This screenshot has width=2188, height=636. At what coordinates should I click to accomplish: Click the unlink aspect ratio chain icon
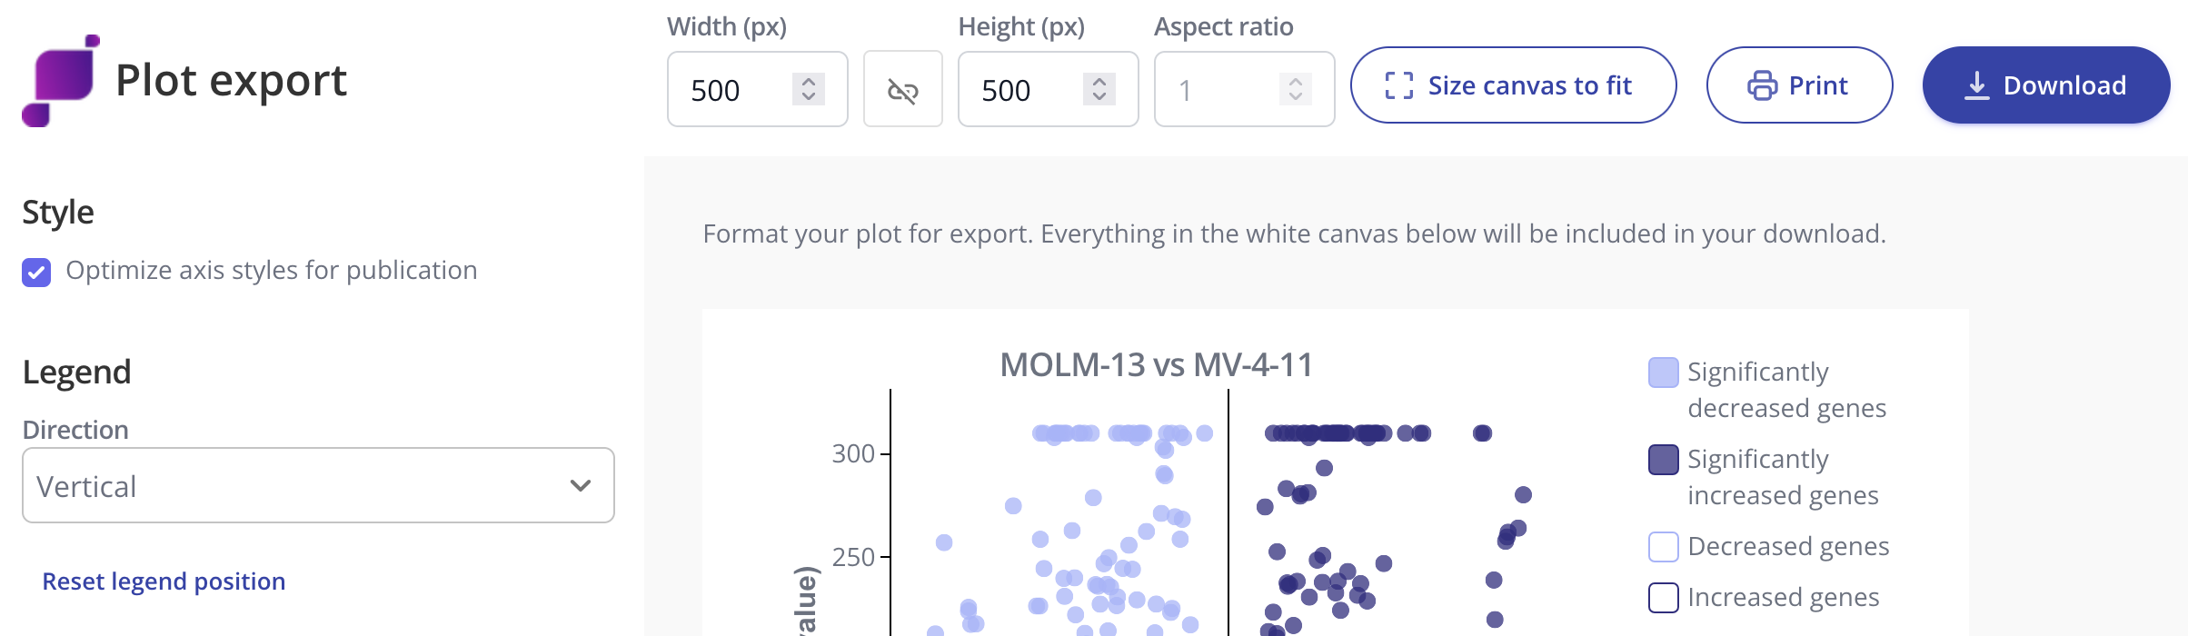904,89
